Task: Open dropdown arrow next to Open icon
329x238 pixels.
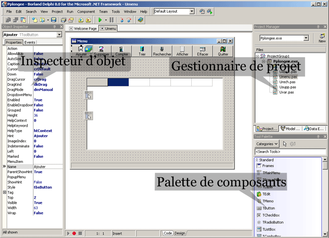Action: click(48, 20)
